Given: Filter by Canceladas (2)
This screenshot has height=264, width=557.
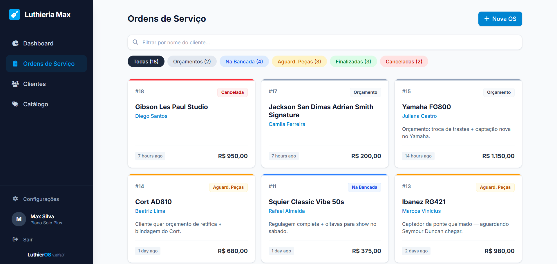Looking at the screenshot, I should click(x=404, y=61).
